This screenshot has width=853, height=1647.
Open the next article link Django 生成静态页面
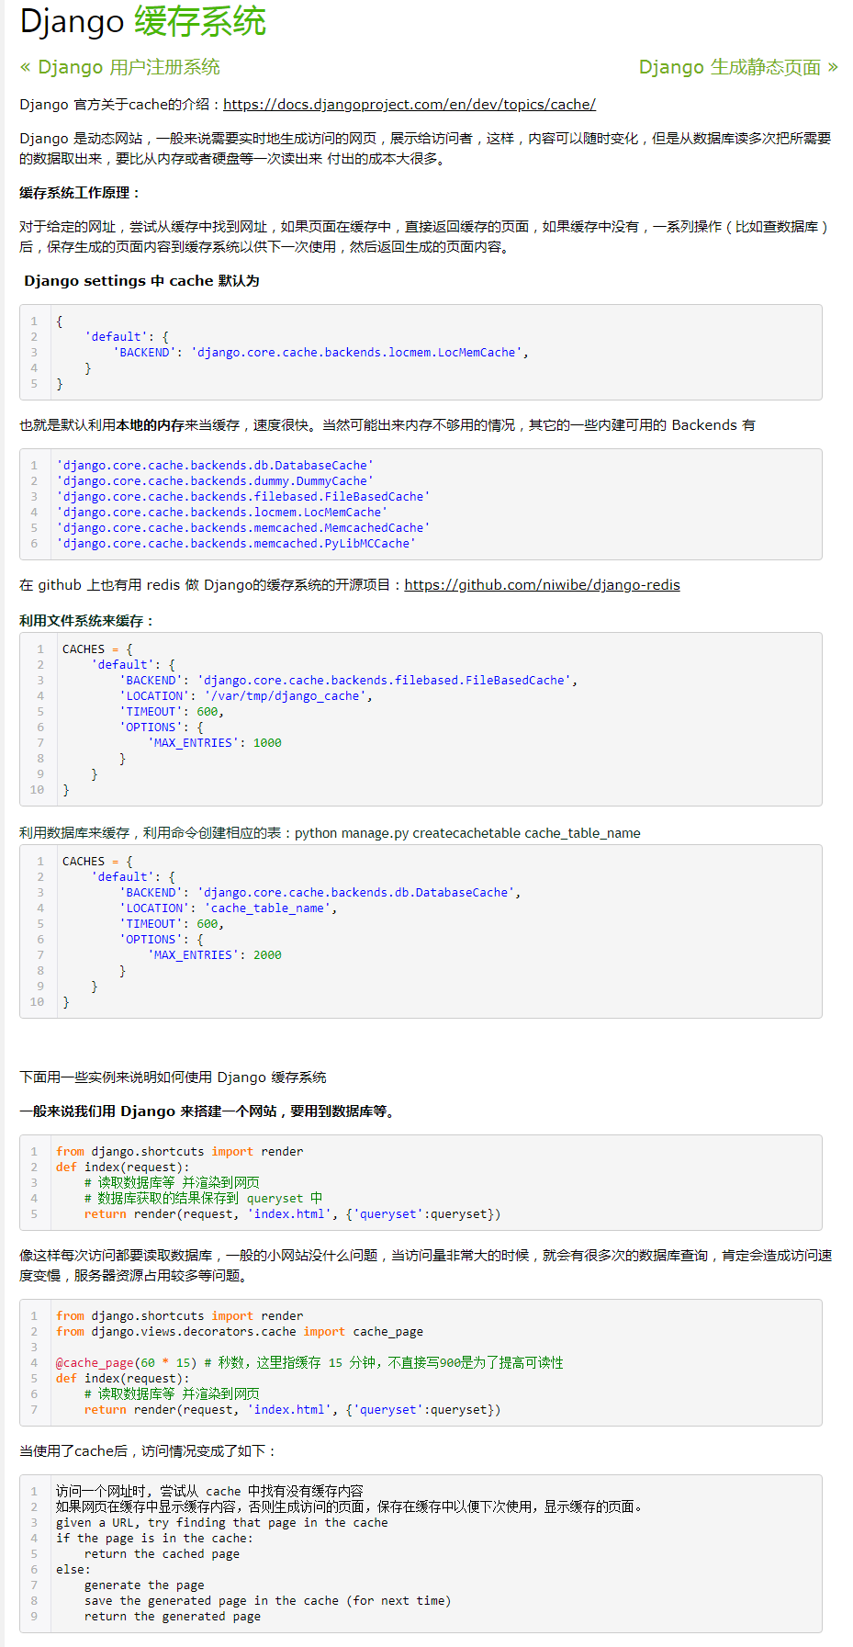coord(729,67)
